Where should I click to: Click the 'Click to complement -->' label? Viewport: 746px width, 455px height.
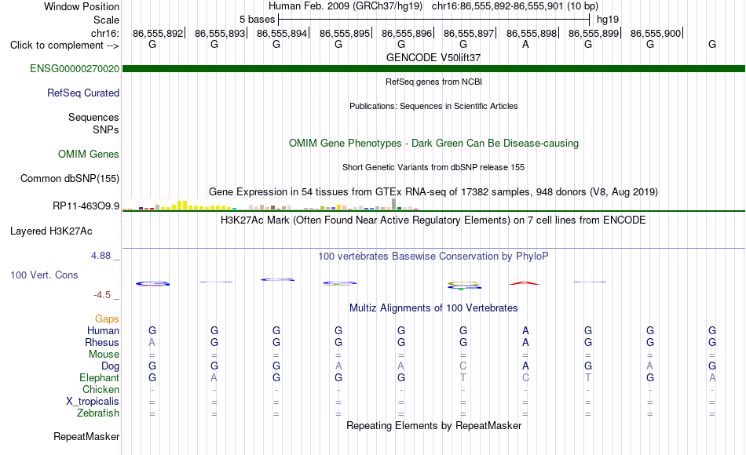click(64, 45)
